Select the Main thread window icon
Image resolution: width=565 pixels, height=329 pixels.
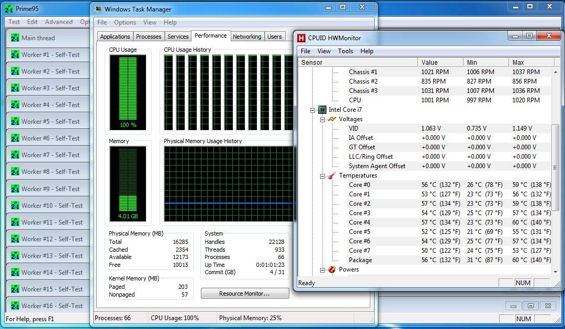[x=15, y=38]
